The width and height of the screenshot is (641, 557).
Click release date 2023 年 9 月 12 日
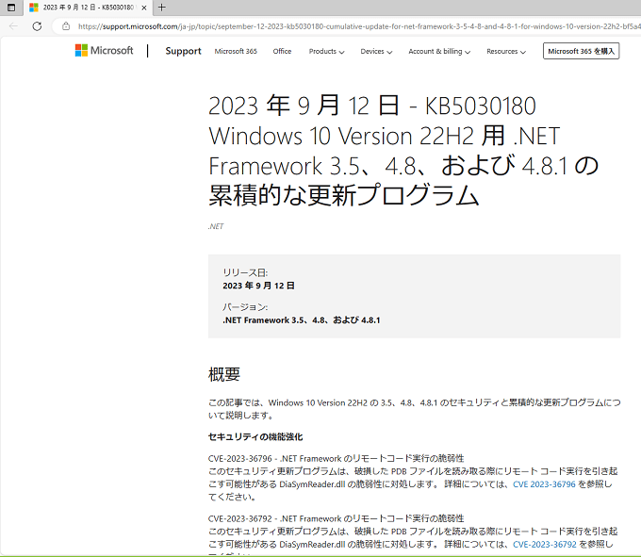click(259, 286)
